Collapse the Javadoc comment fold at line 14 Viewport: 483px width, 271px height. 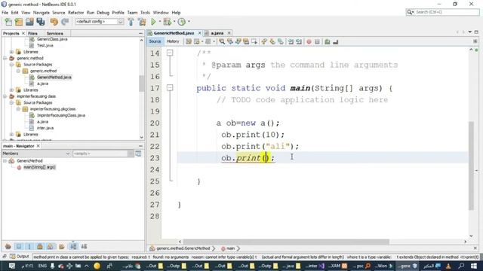[x=170, y=53]
